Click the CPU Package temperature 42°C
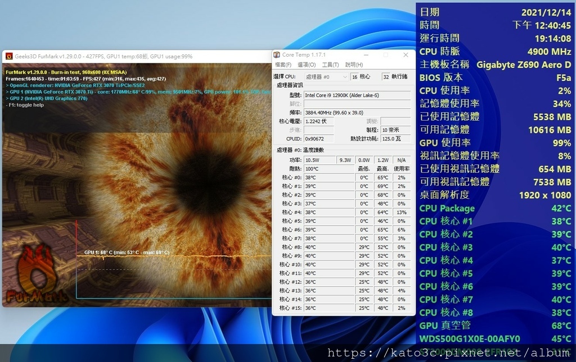Screen dimensions: 576x362 (x=561, y=208)
